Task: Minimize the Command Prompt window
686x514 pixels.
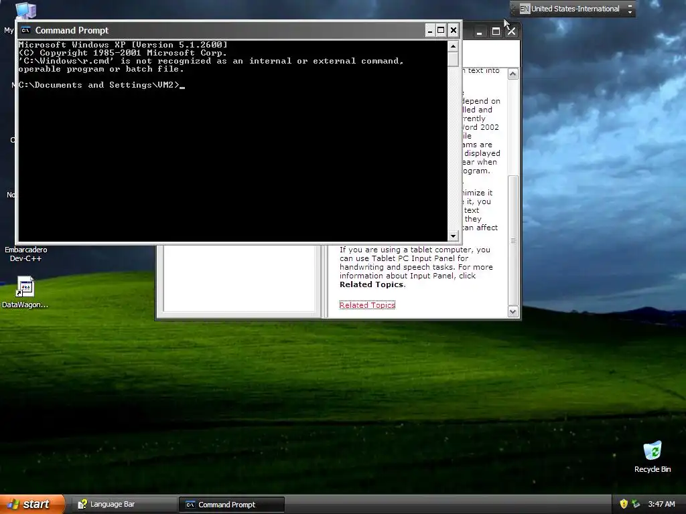Action: pos(429,30)
